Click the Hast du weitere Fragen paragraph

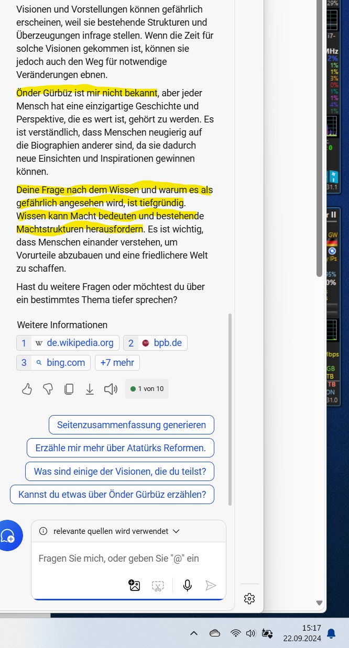[111, 294]
